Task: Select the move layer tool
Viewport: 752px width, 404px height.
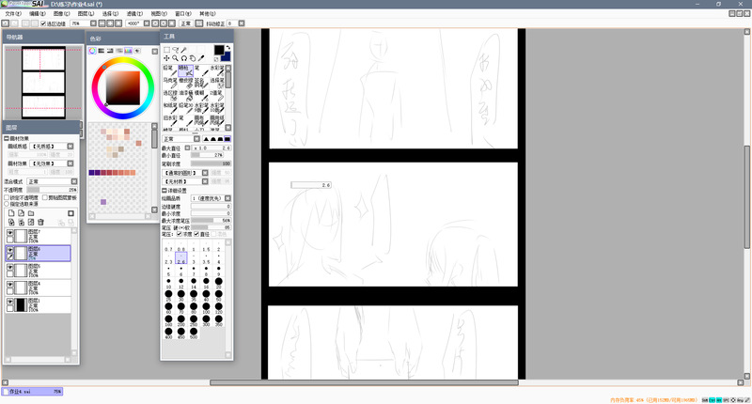Action: tap(166, 58)
